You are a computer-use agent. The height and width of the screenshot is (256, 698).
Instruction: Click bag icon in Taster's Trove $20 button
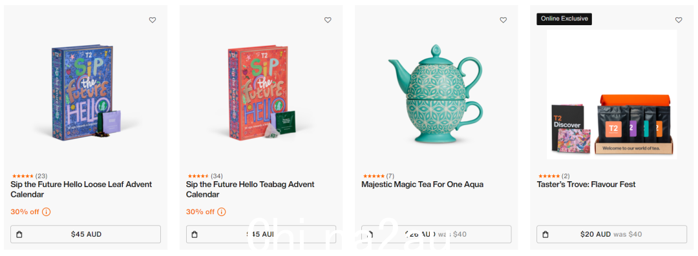click(545, 234)
